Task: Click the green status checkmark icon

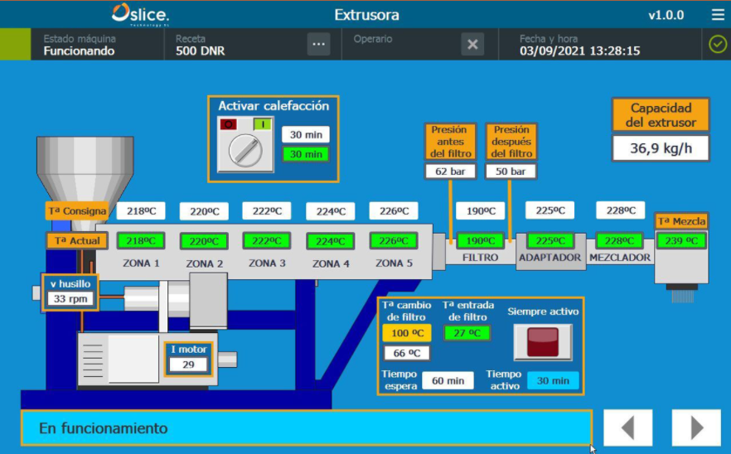Action: click(717, 44)
